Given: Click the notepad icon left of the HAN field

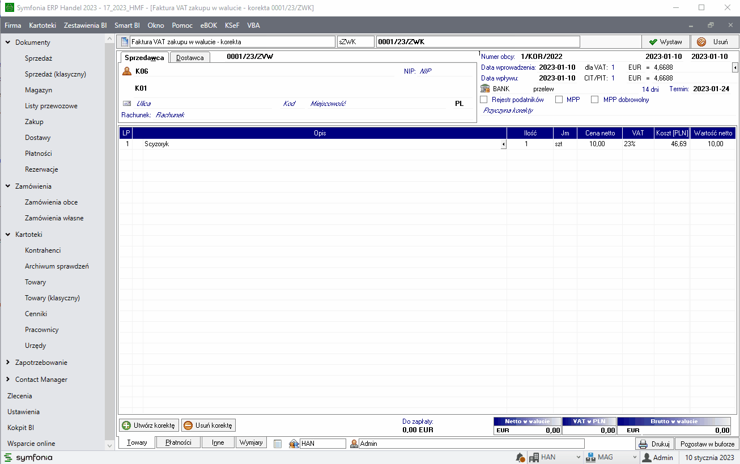Looking at the screenshot, I should (278, 444).
